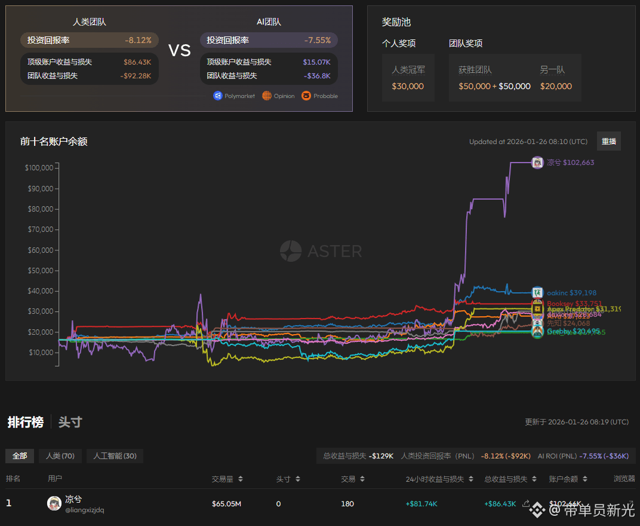Filter leaderboard to 人工智能 (30)

click(x=115, y=456)
